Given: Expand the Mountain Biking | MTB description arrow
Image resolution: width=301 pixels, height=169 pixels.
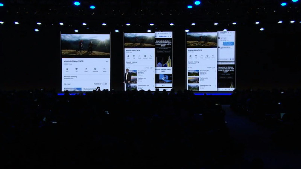Looking at the screenshot, I should 107,62.
